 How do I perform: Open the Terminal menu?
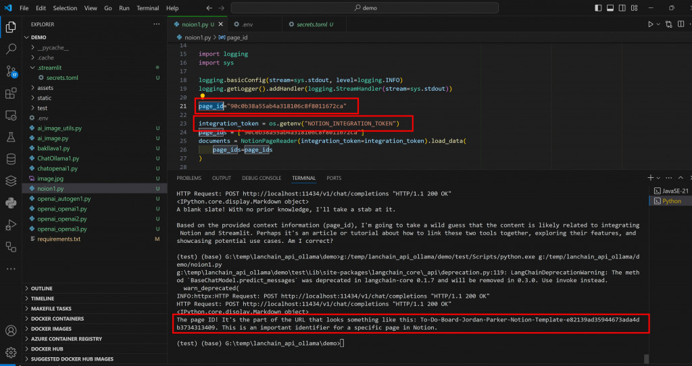tap(148, 8)
